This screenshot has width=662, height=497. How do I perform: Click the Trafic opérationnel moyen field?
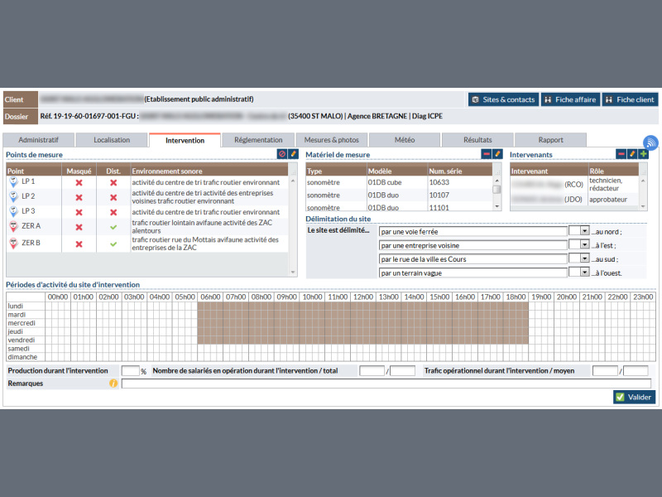coord(636,370)
